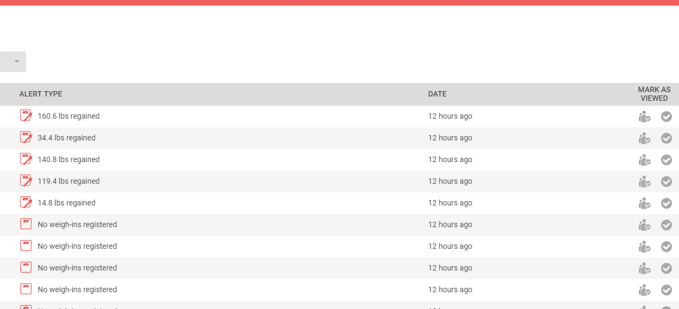This screenshot has width=679, height=309.
Task: Open the 140.8 lbs regained alert
Action: (x=69, y=159)
